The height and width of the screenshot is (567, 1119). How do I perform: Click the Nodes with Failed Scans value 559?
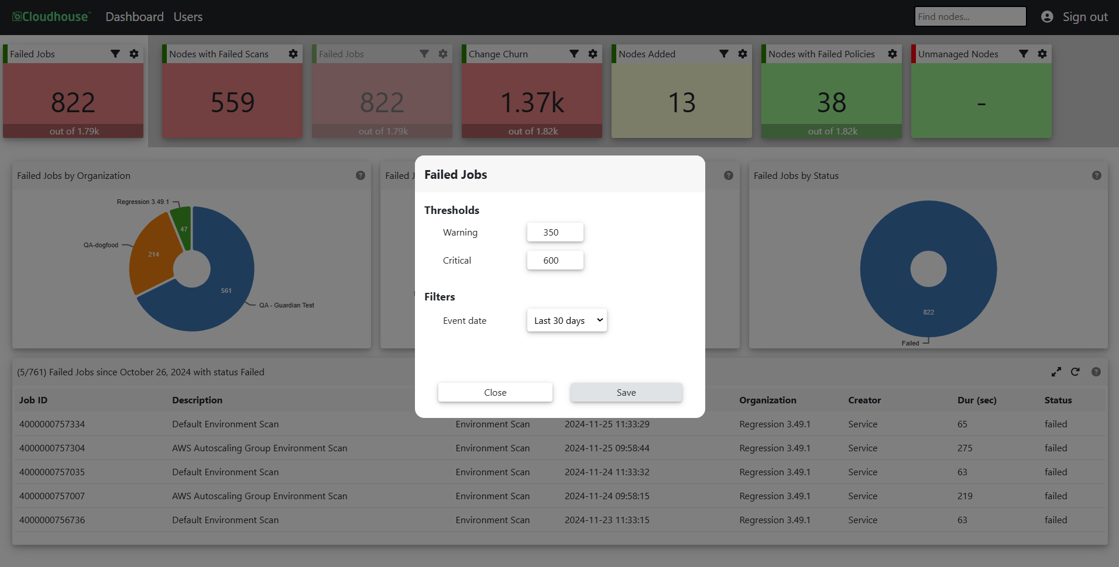(232, 103)
